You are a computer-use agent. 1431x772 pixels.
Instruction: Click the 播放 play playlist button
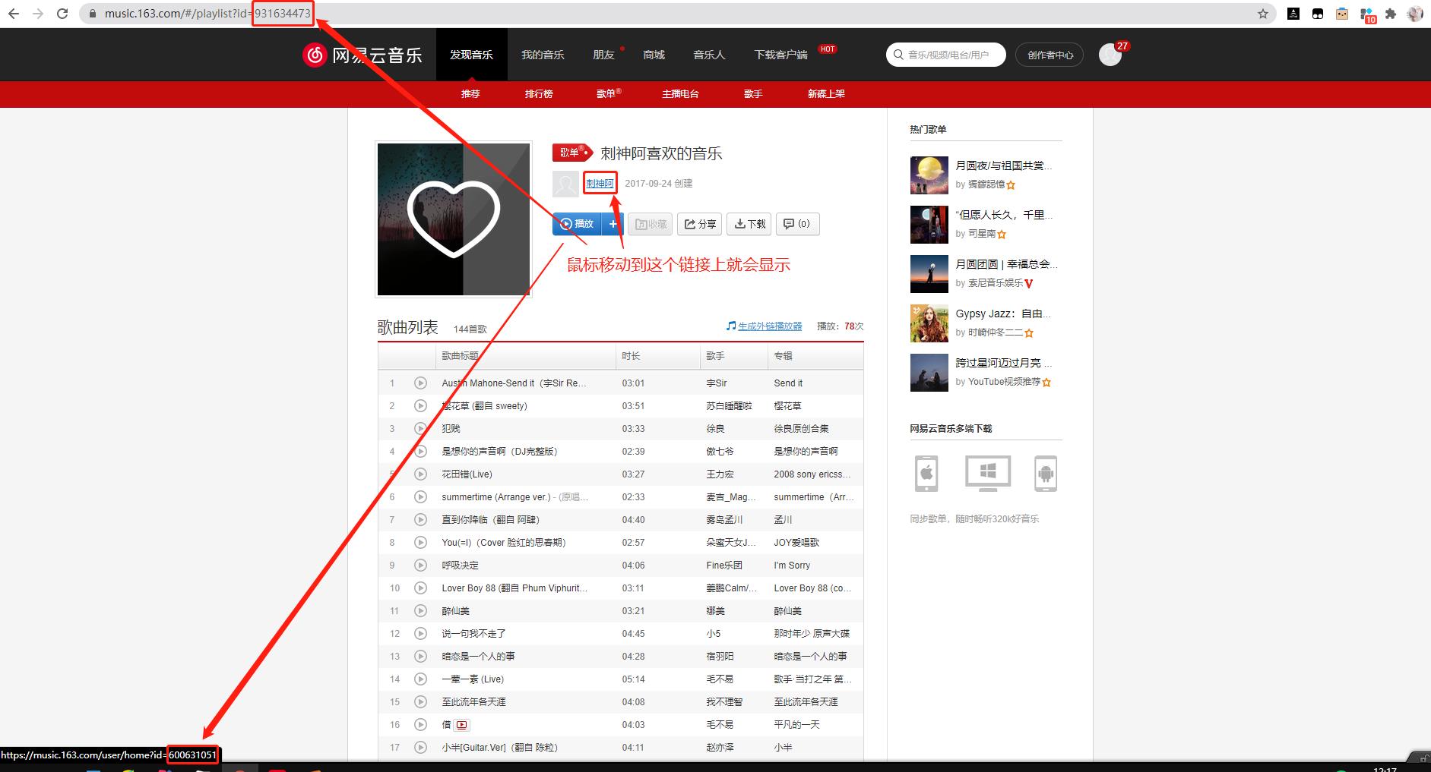[x=577, y=224]
